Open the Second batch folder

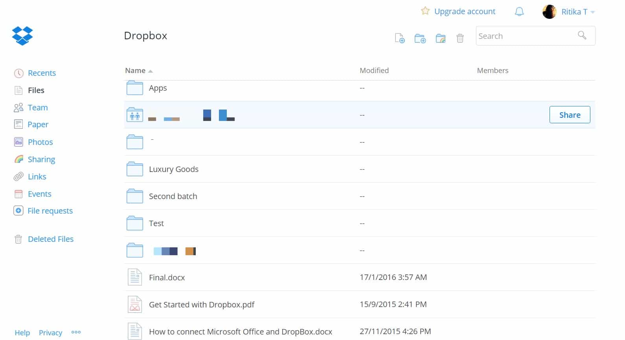pos(173,196)
